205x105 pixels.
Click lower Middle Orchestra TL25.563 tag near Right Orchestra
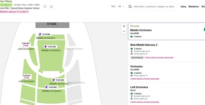click(x=58, y=80)
